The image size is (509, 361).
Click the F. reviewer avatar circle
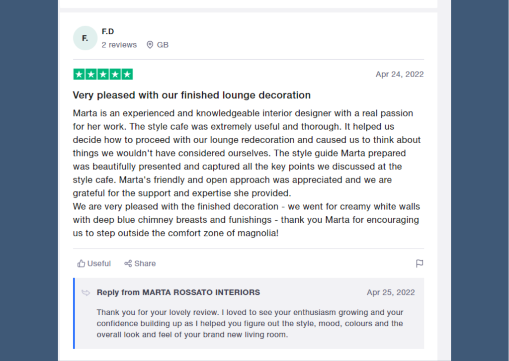(x=85, y=38)
